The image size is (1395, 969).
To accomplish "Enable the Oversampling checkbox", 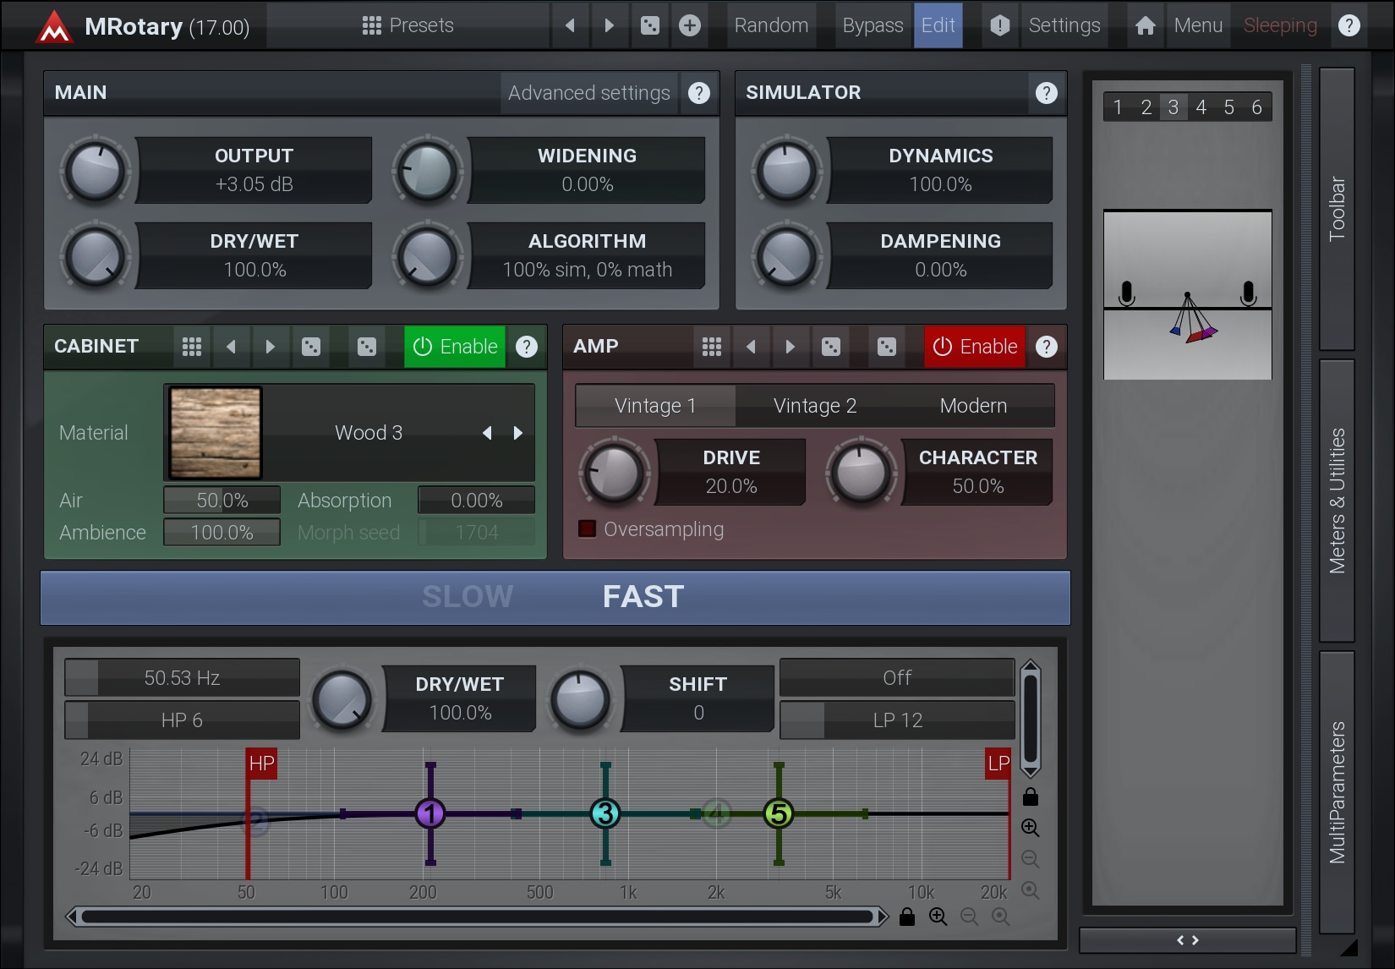I will coord(587,529).
